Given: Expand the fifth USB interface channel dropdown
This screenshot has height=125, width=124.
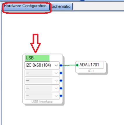Looking at the screenshot, I should (42, 96).
